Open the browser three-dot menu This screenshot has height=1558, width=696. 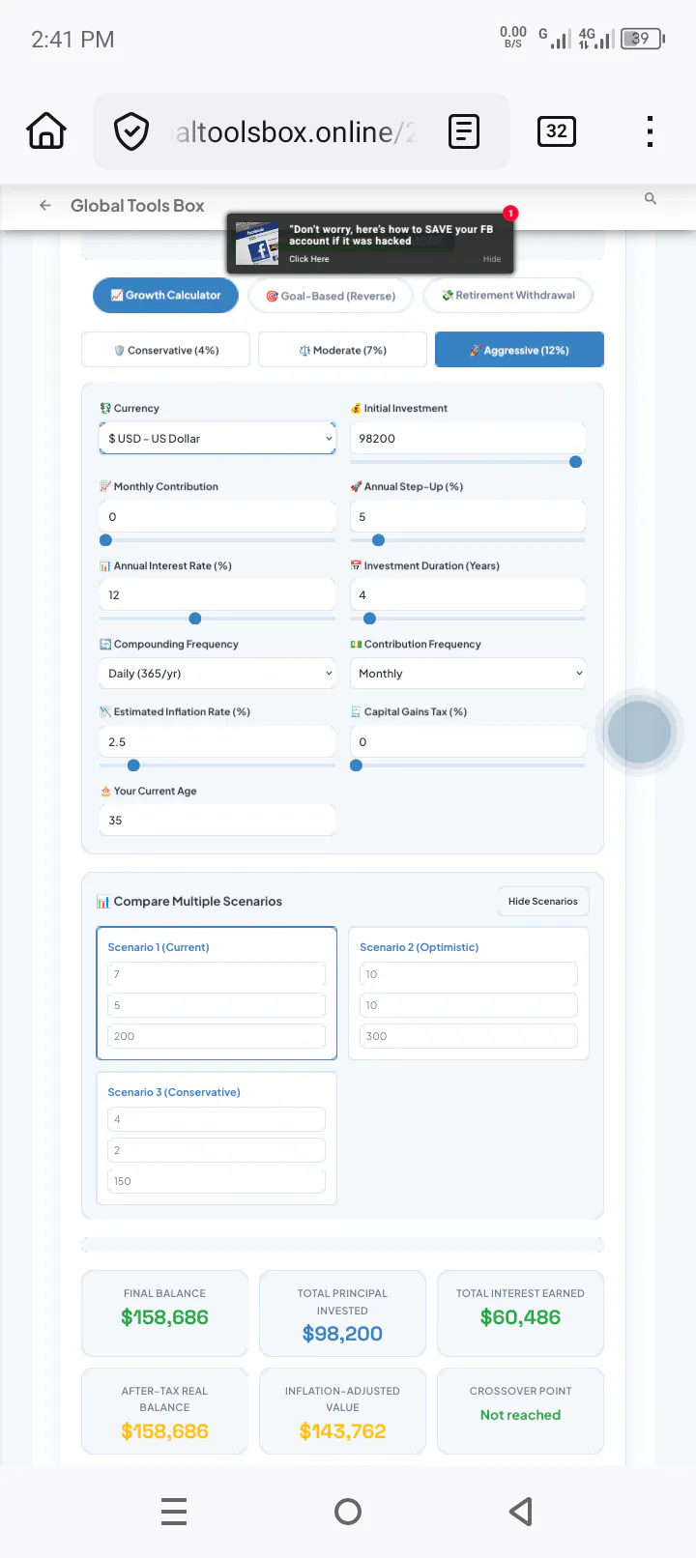point(650,131)
